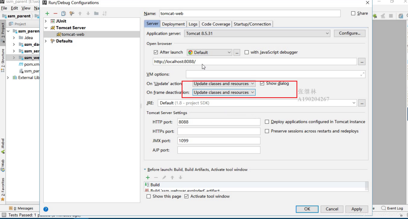The image size is (408, 219).
Task: Switch to Code Coverage tab
Action: tap(216, 24)
